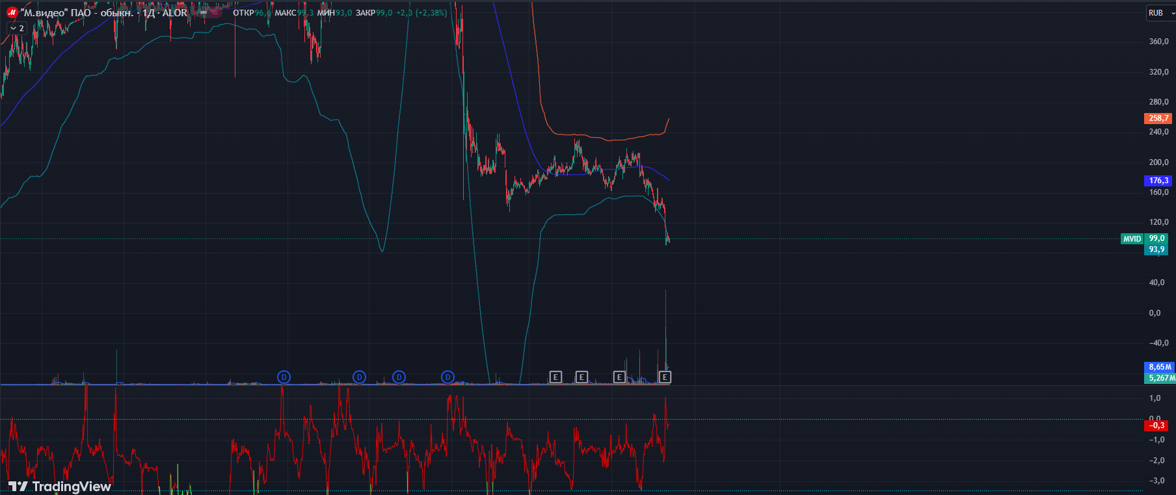Click the ЗАКР 99,0 close value
The image size is (1176, 495).
(x=374, y=12)
